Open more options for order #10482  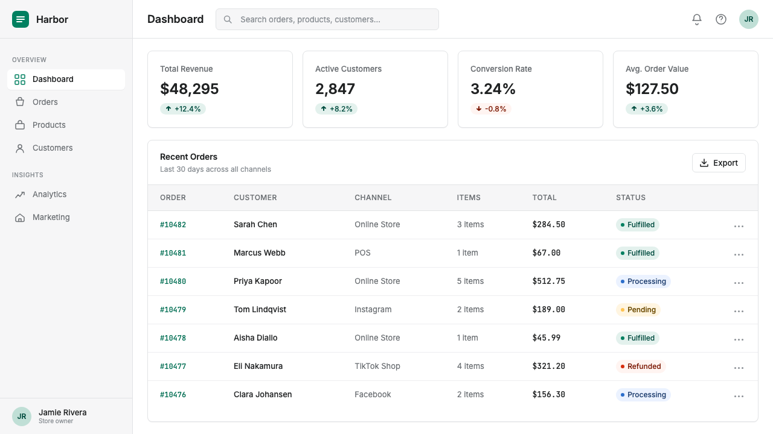coord(739,226)
